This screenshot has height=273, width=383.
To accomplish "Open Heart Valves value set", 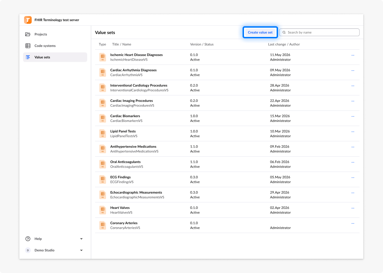I will click(x=120, y=208).
